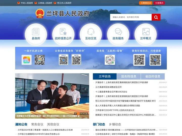The image size is (182, 136).
Task: Open 兰坪概况 picture icon
Action: click(146, 34)
